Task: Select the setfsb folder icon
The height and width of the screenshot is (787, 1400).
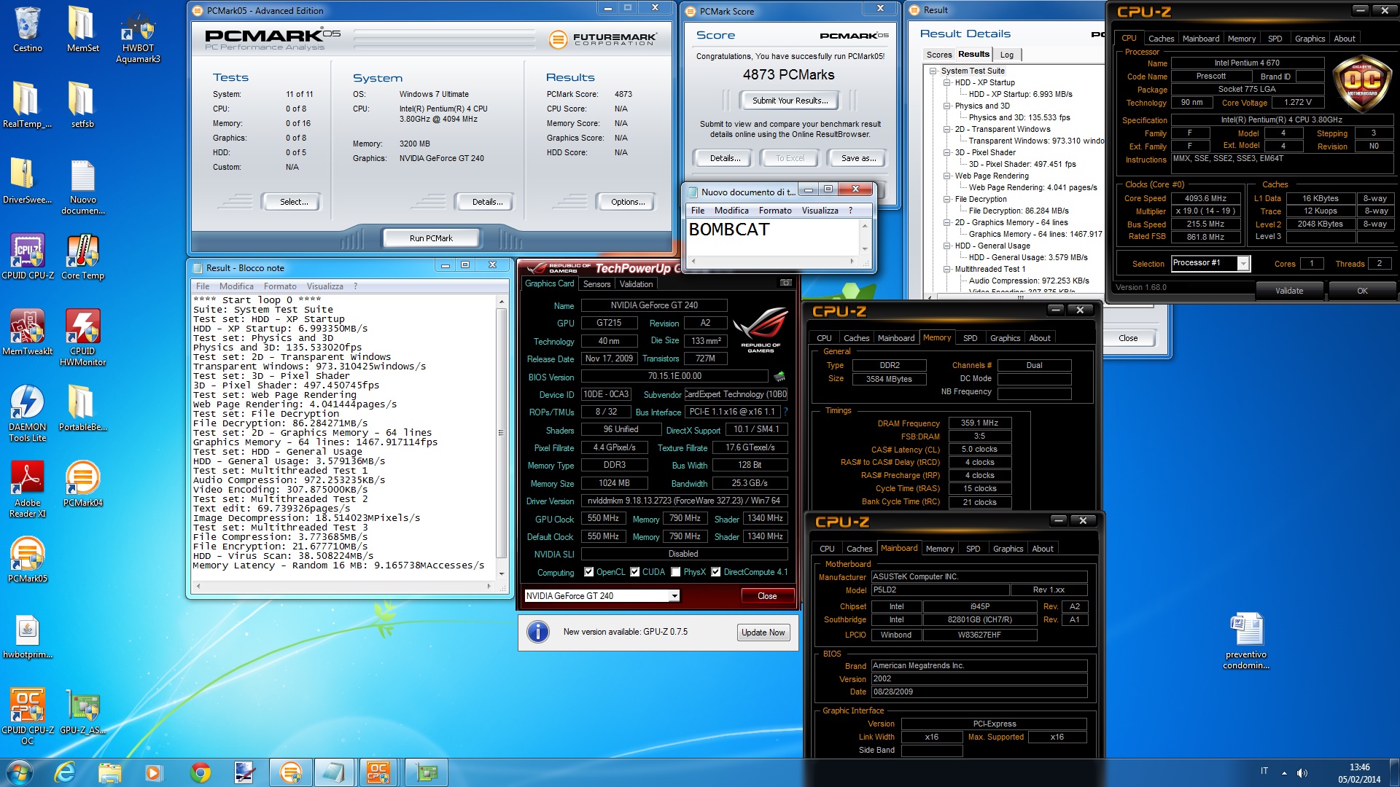Action: 82,106
